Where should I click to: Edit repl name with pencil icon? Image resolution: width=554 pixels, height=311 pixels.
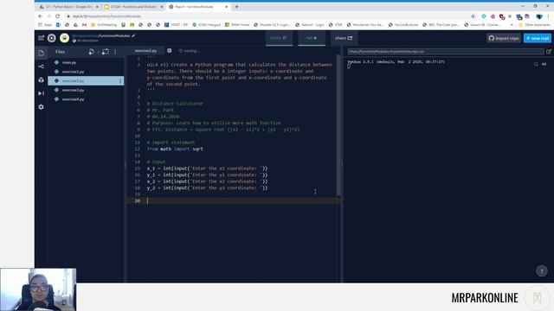click(133, 35)
